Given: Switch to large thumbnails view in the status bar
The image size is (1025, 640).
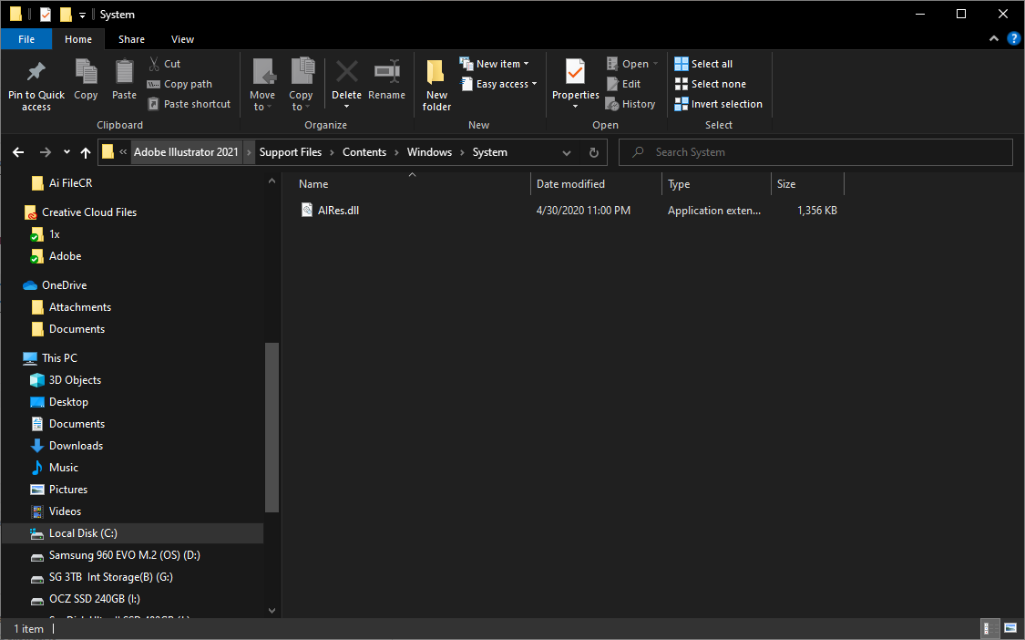Looking at the screenshot, I should coord(1010,628).
